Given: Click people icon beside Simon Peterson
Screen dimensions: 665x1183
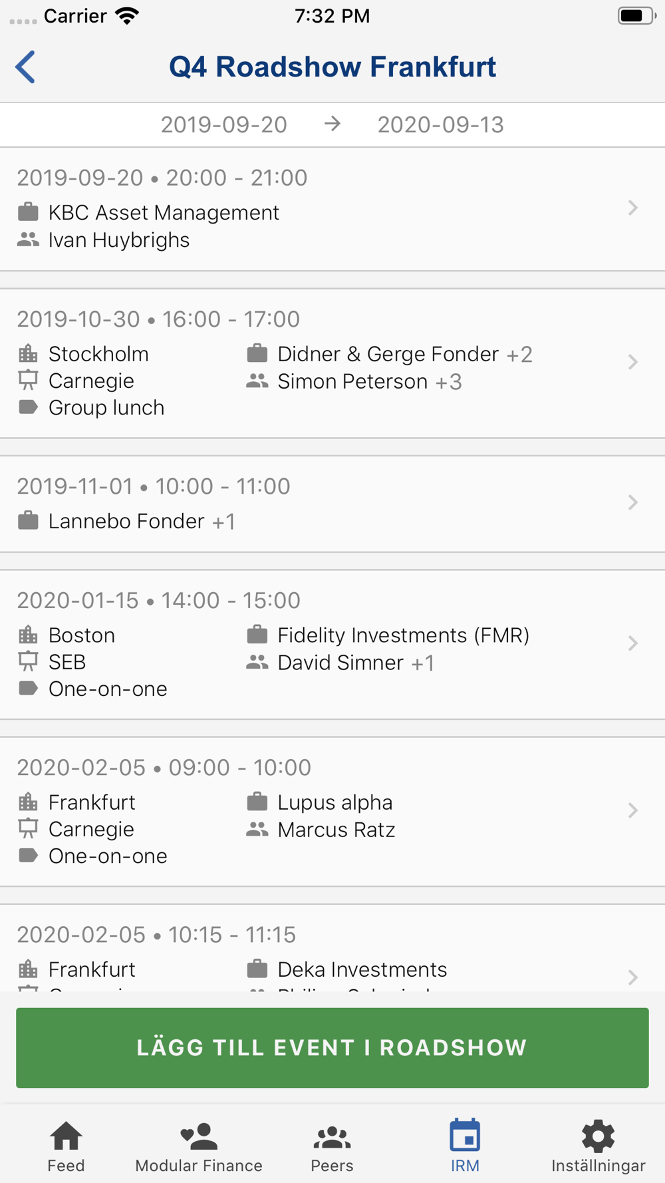Looking at the screenshot, I should pos(257,381).
